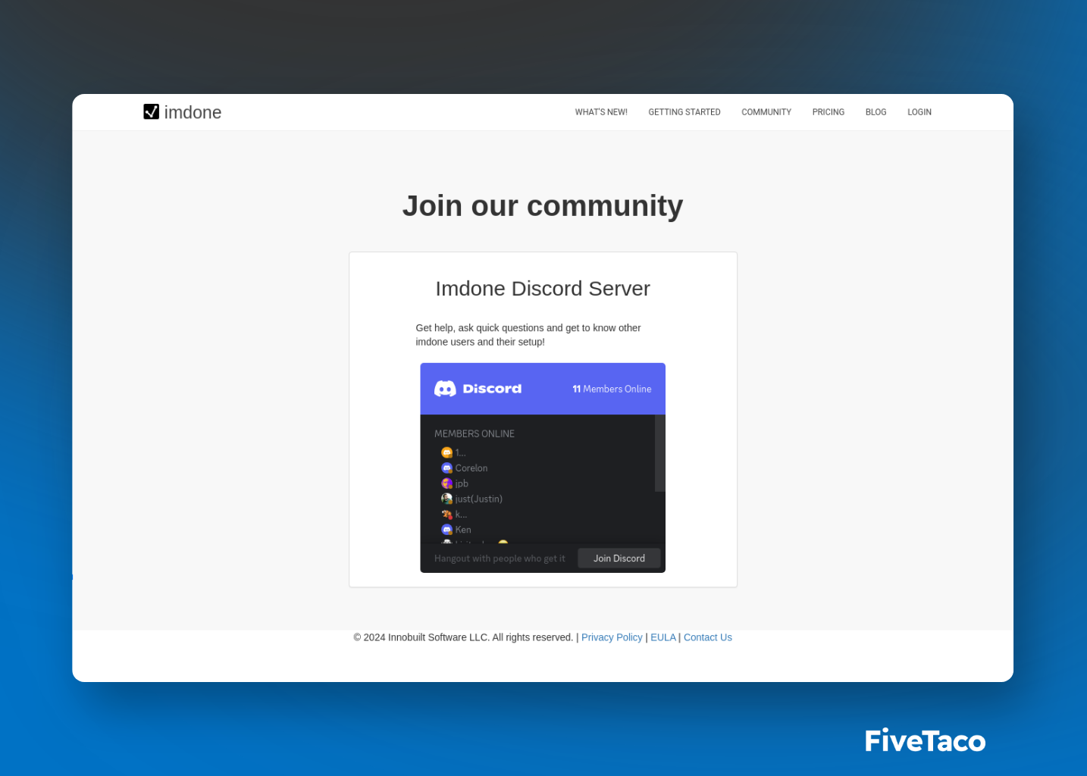Open Getting Started in navigation
1087x776 pixels.
click(x=684, y=112)
